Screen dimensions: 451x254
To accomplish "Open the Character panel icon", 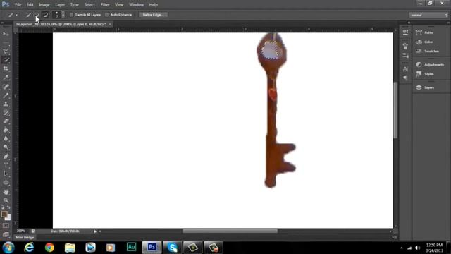I will [405, 69].
